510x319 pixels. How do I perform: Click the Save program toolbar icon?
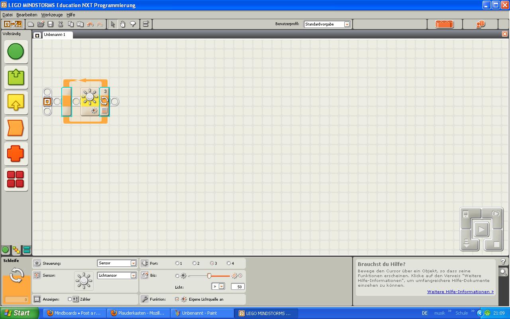coord(51,24)
